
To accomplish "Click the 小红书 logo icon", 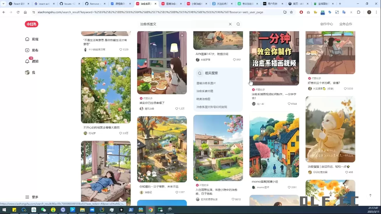I will pos(31,24).
